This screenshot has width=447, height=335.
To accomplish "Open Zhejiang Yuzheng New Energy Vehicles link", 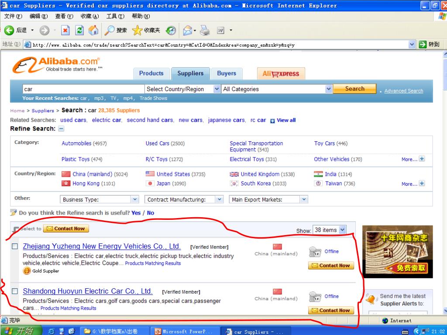I will [102, 246].
